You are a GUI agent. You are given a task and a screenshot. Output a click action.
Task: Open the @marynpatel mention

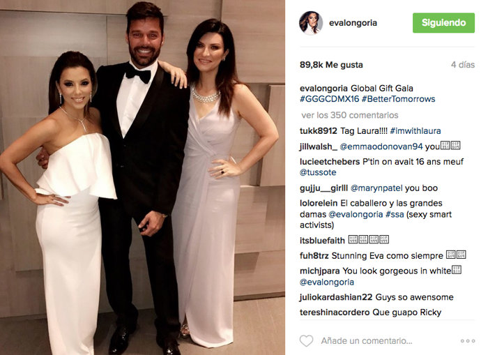pos(376,188)
